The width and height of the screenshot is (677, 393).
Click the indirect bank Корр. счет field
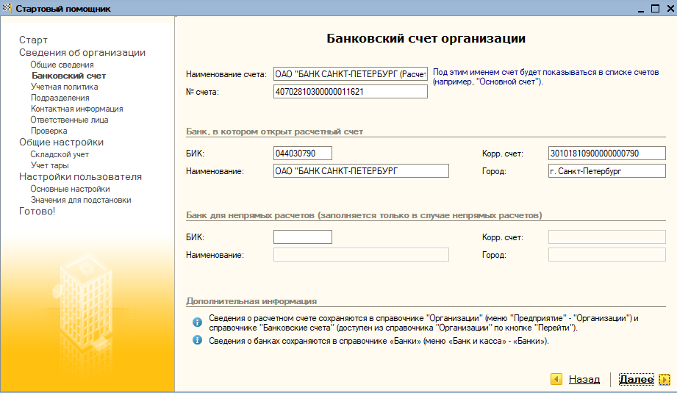point(606,237)
